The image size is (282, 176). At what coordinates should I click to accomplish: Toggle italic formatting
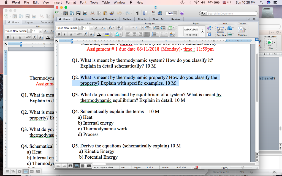point(64,34)
